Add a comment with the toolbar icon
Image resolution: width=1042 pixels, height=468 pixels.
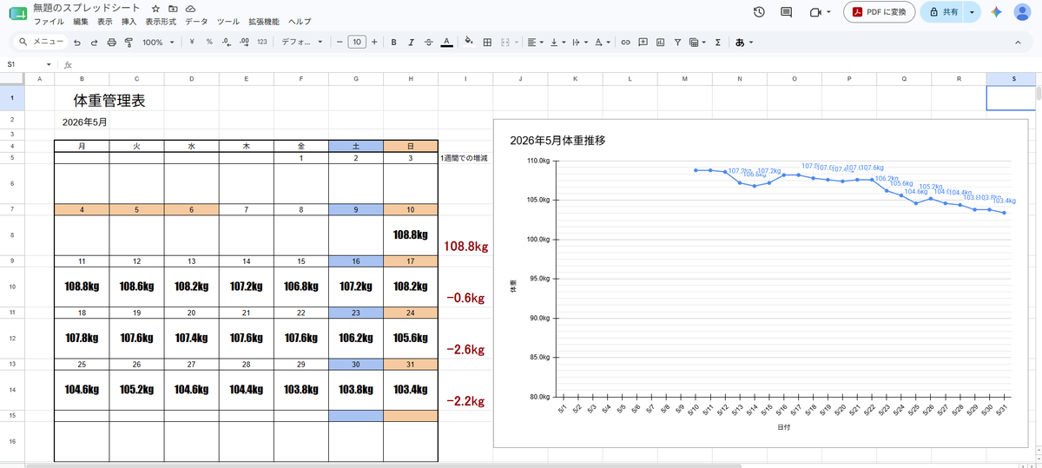643,42
